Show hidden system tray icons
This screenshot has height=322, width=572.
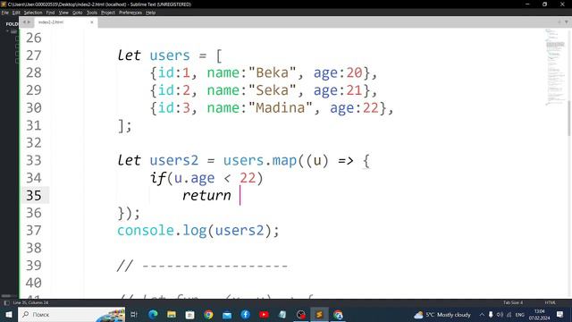coord(482,314)
